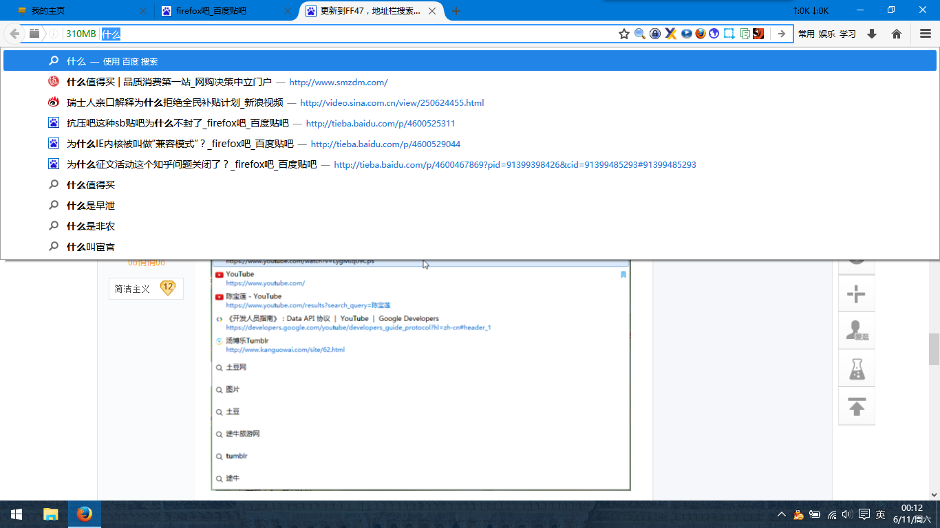Search for 什么是早泄 suggestion row
Viewport: 940px width, 528px height.
(470, 206)
